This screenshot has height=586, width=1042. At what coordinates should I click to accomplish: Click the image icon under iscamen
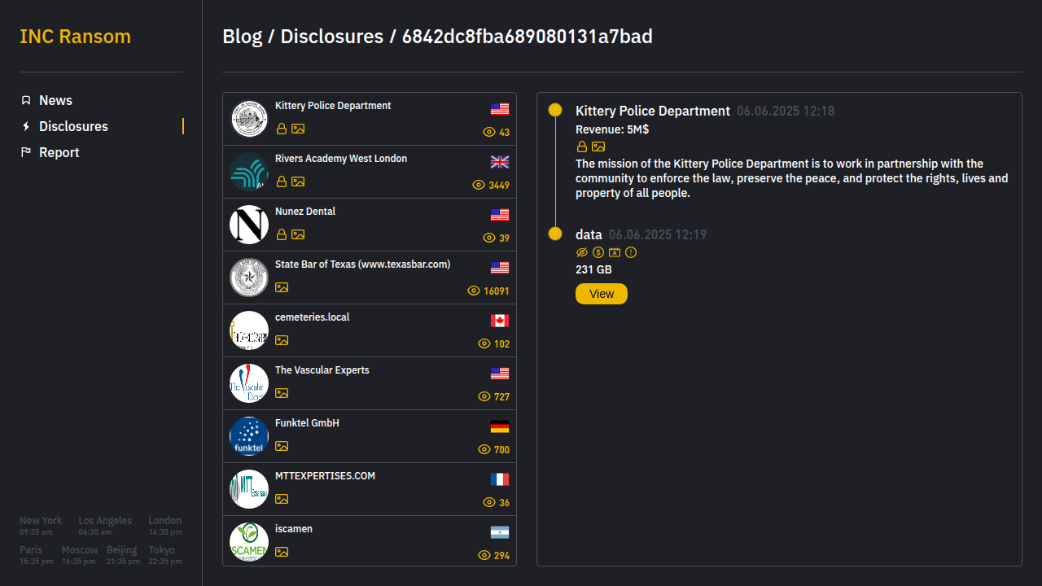click(282, 552)
